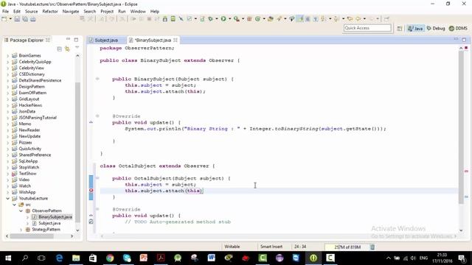
Task: Open the Android Virtual Device Manager icon
Action: (x=173, y=19)
